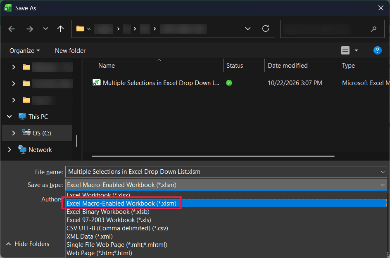Click the Network icon in tree
390x258 pixels.
point(22,149)
